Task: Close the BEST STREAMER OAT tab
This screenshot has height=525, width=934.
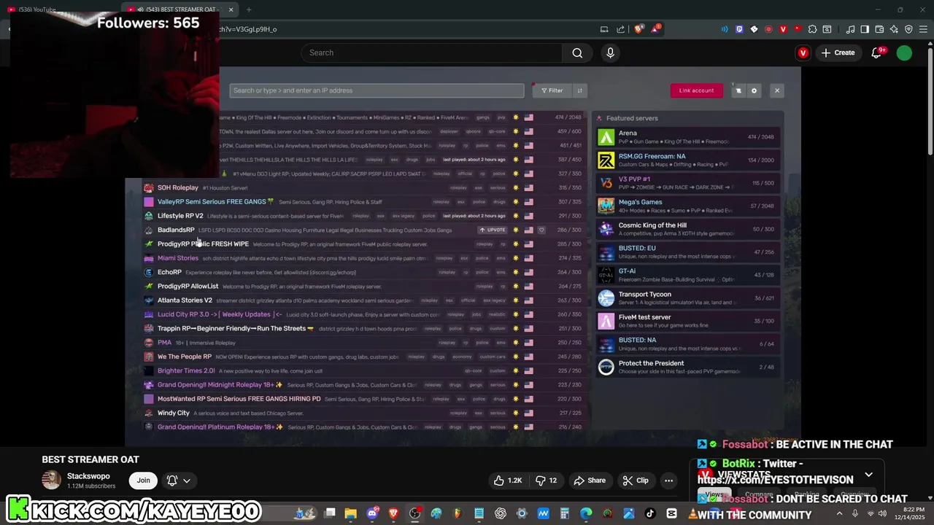Action: pyautogui.click(x=231, y=9)
